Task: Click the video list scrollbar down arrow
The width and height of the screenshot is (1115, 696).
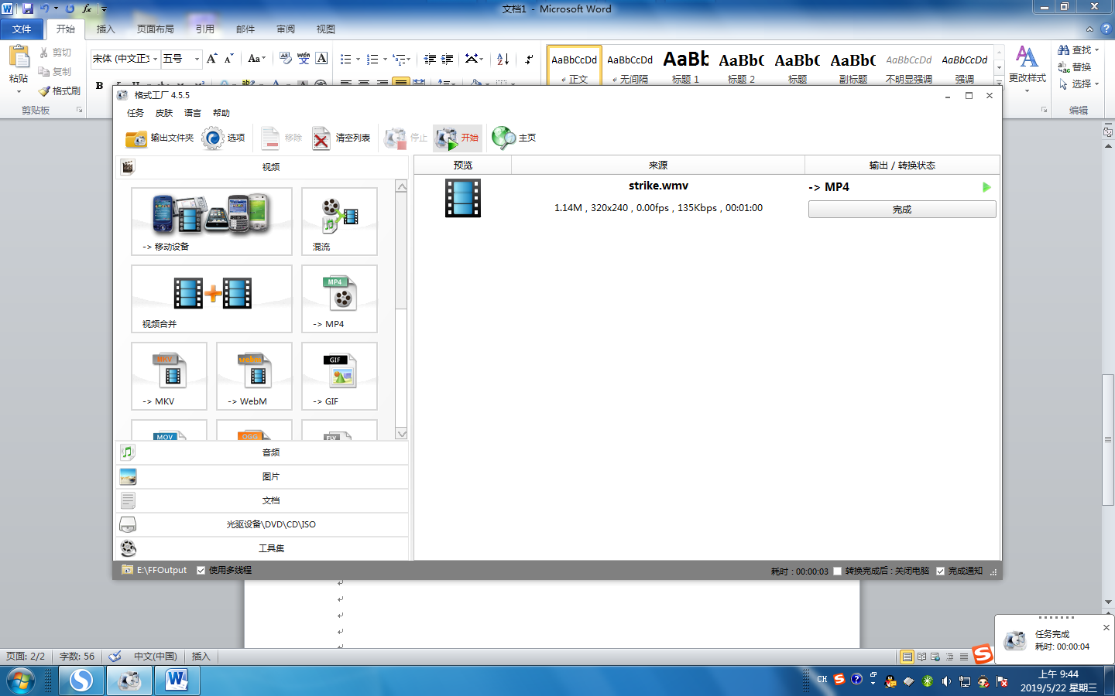Action: coord(401,434)
